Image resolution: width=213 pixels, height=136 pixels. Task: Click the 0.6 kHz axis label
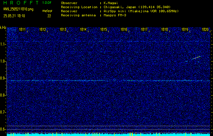click(2, 129)
